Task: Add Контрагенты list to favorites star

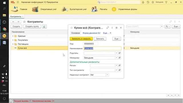Action: tap(24, 22)
